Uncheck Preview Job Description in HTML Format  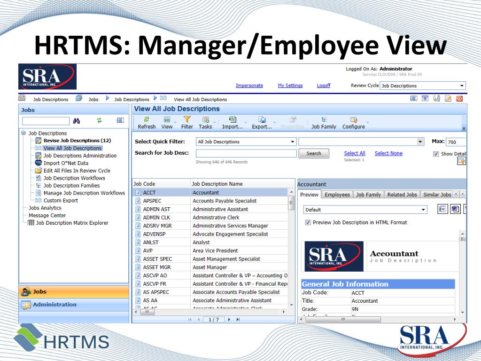point(308,222)
